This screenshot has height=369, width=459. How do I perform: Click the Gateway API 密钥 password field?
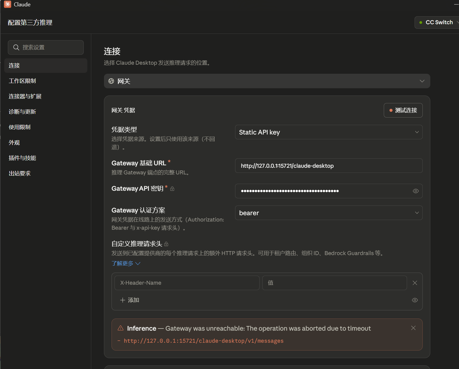pos(329,191)
